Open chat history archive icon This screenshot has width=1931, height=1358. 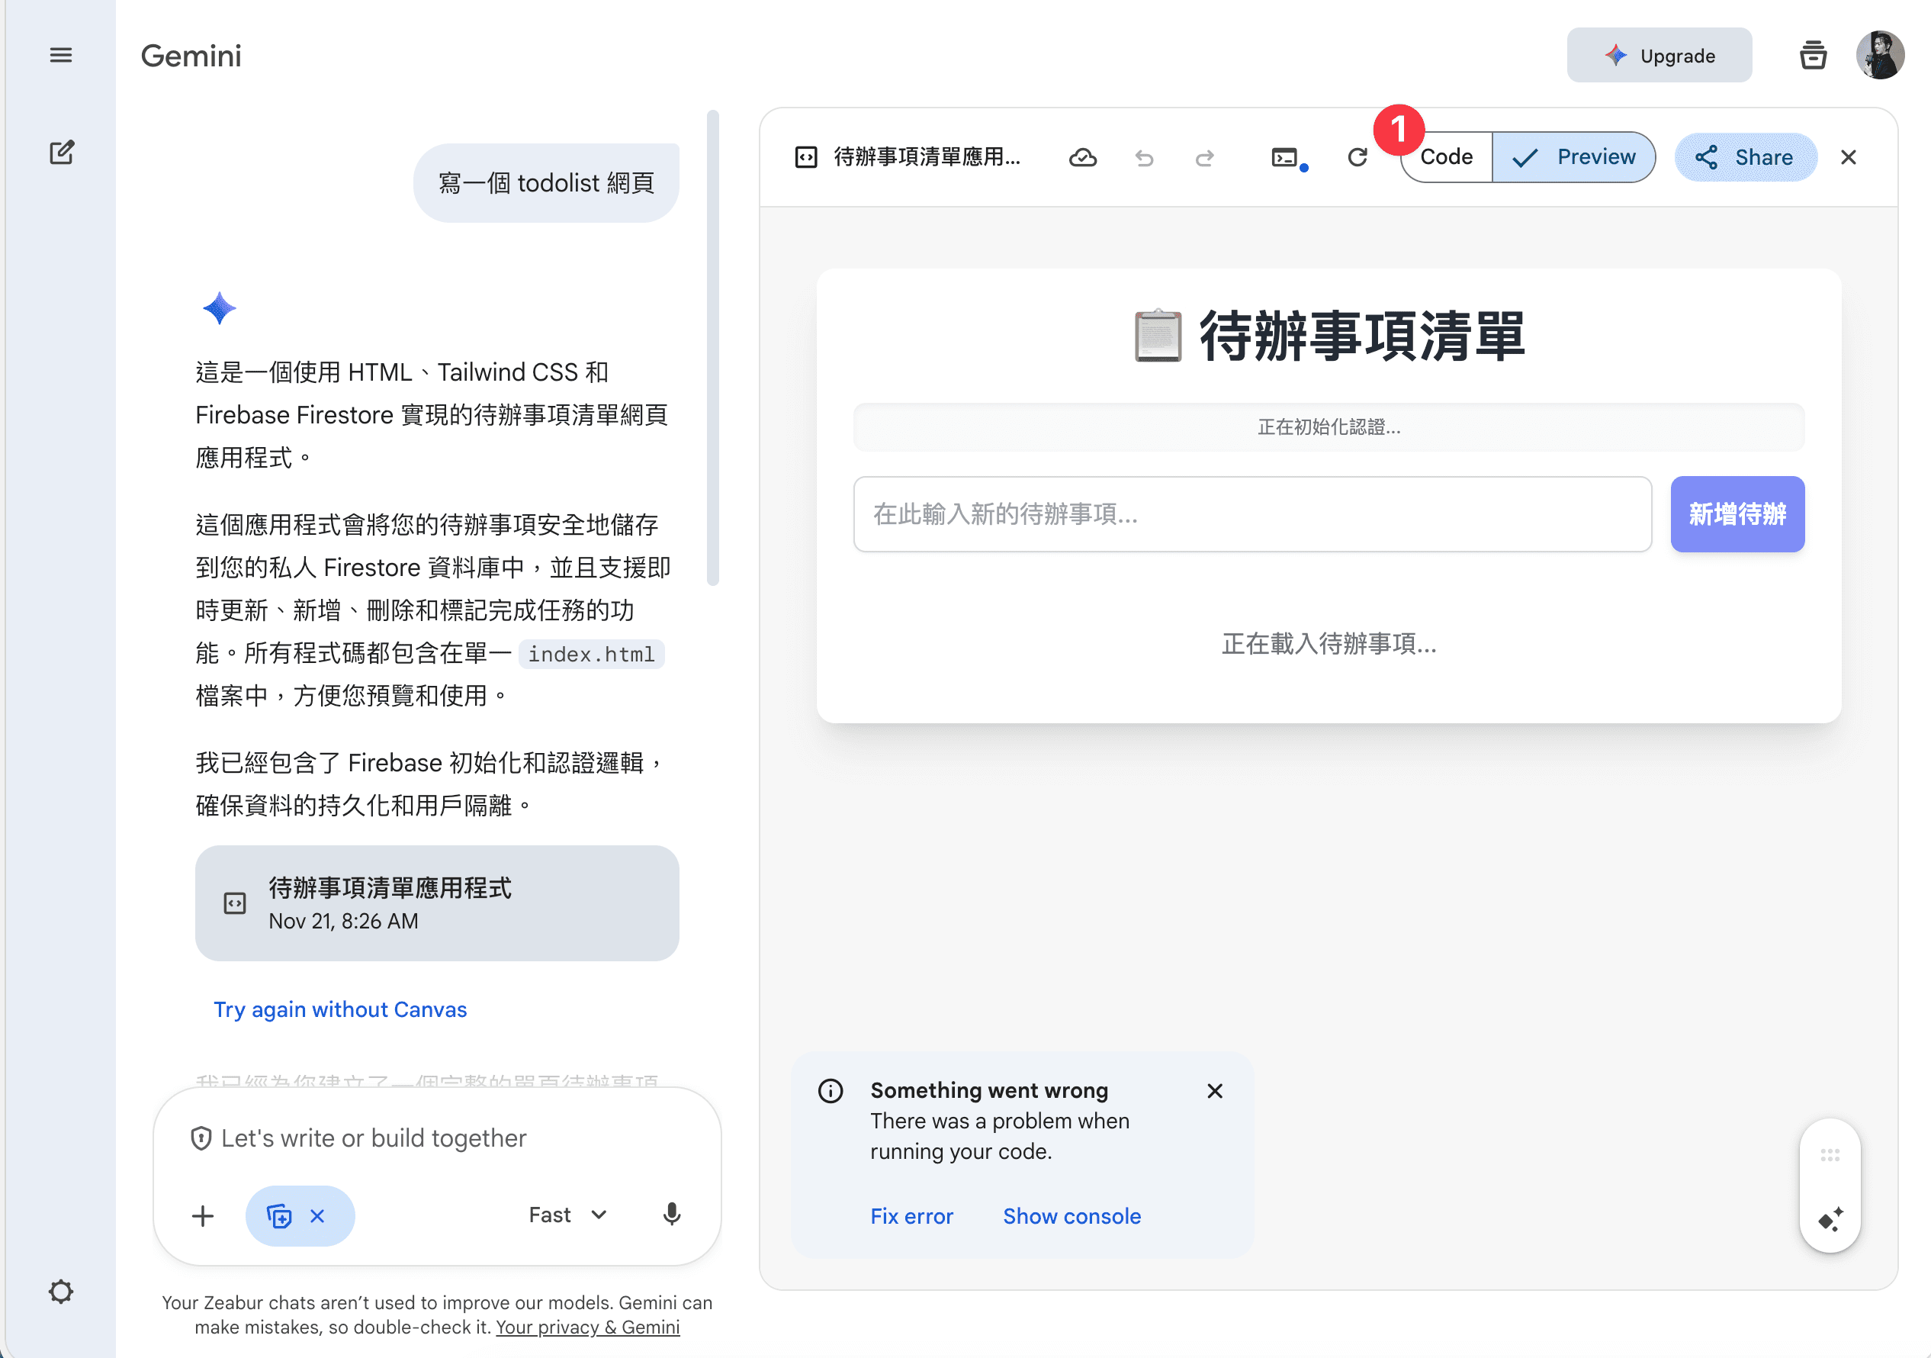tap(1814, 55)
